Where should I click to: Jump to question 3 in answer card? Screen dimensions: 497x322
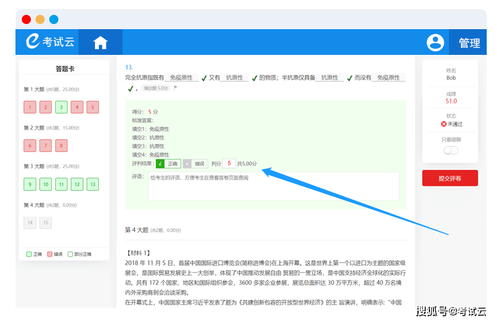(x=61, y=107)
